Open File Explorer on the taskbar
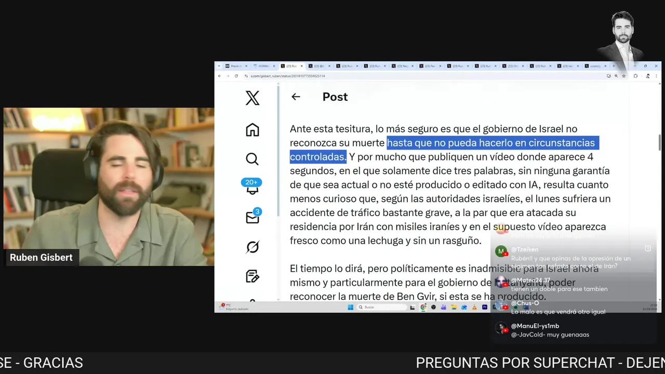 coord(454,307)
